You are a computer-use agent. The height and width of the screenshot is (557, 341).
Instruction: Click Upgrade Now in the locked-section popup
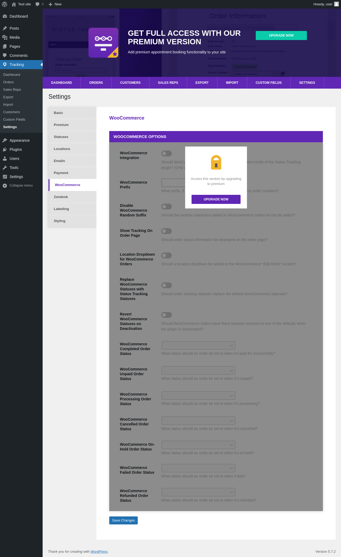click(216, 199)
